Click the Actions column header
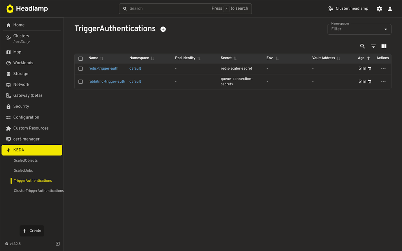402x251 pixels. click(x=382, y=58)
